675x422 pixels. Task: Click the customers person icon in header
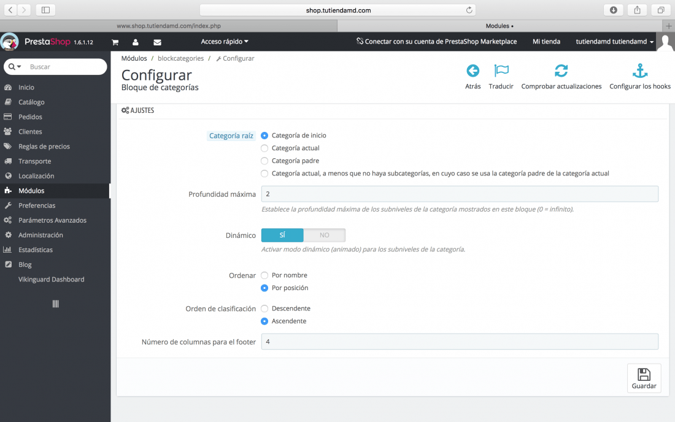[135, 42]
